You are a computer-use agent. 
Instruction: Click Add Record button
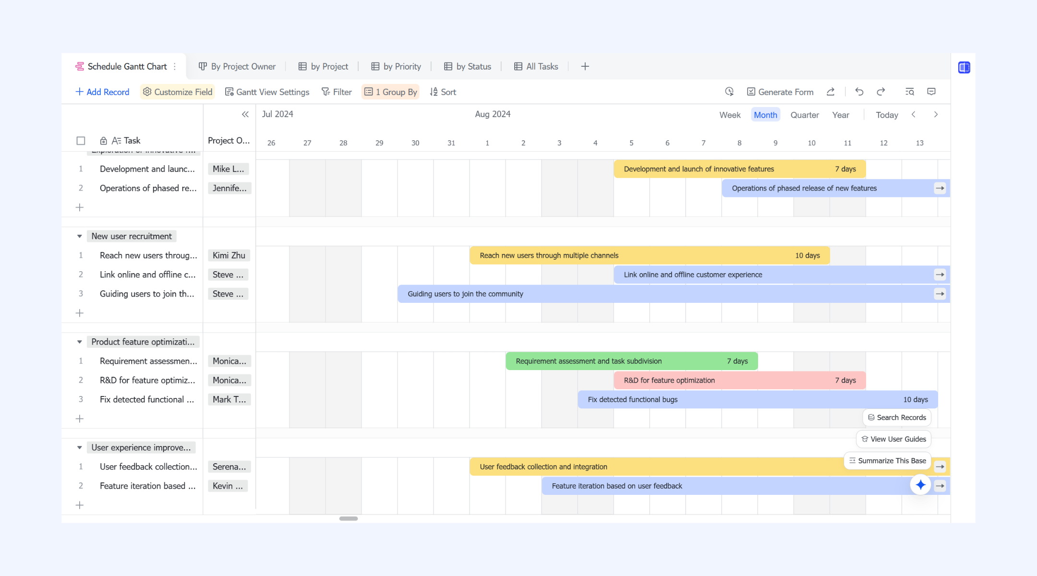(x=102, y=92)
